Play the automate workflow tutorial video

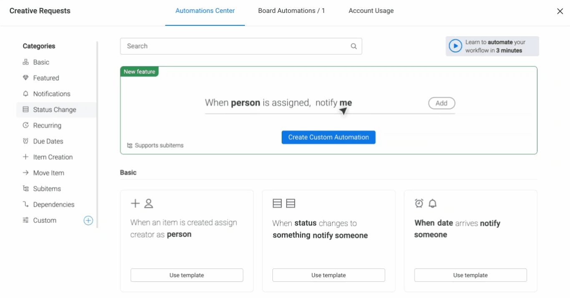click(455, 46)
